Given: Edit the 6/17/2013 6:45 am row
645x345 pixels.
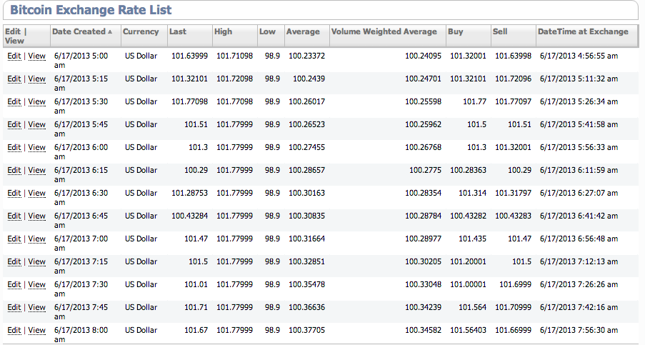Looking at the screenshot, I should tap(14, 216).
